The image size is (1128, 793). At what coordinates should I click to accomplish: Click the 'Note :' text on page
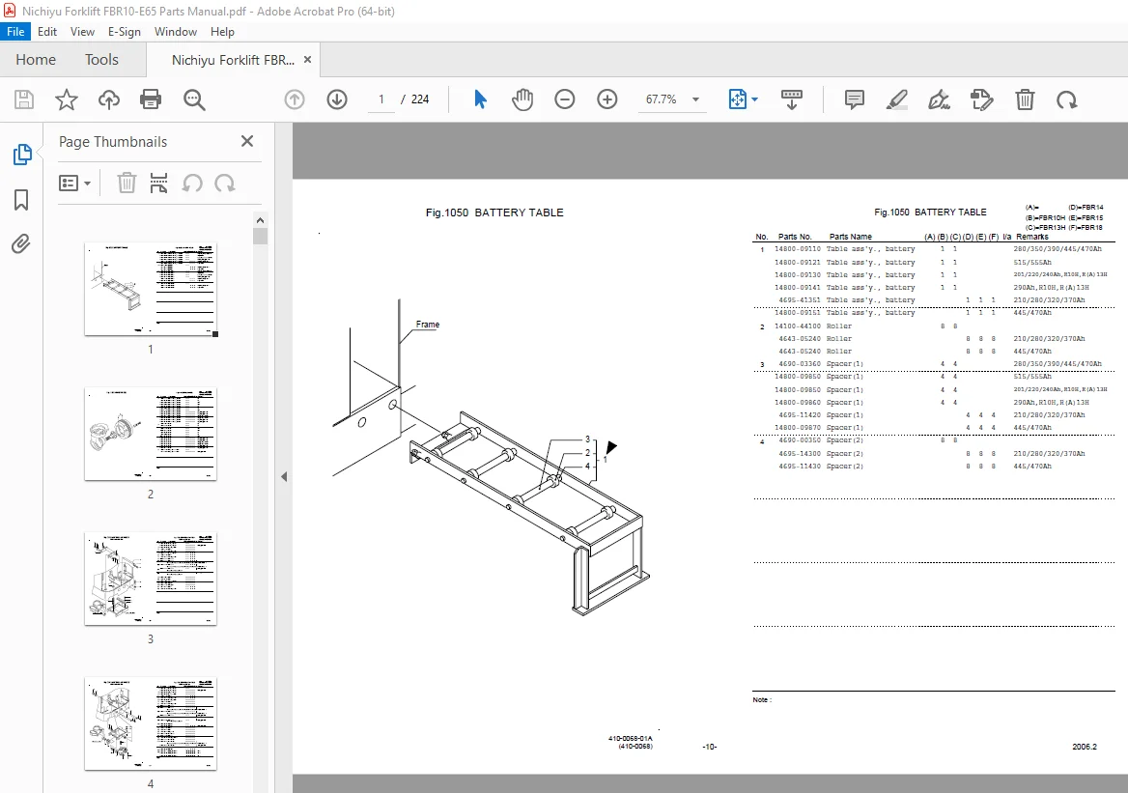(x=762, y=699)
